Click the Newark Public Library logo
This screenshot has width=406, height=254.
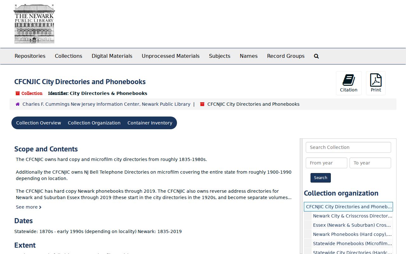coord(34,24)
